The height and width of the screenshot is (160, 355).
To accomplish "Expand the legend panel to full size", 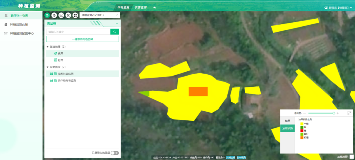I will point(349,113).
